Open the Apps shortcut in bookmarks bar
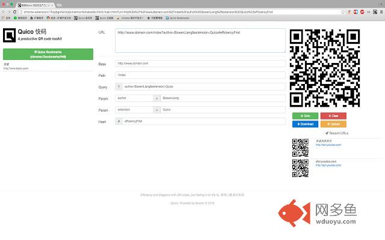This screenshot has height=240, width=385. click(6, 18)
